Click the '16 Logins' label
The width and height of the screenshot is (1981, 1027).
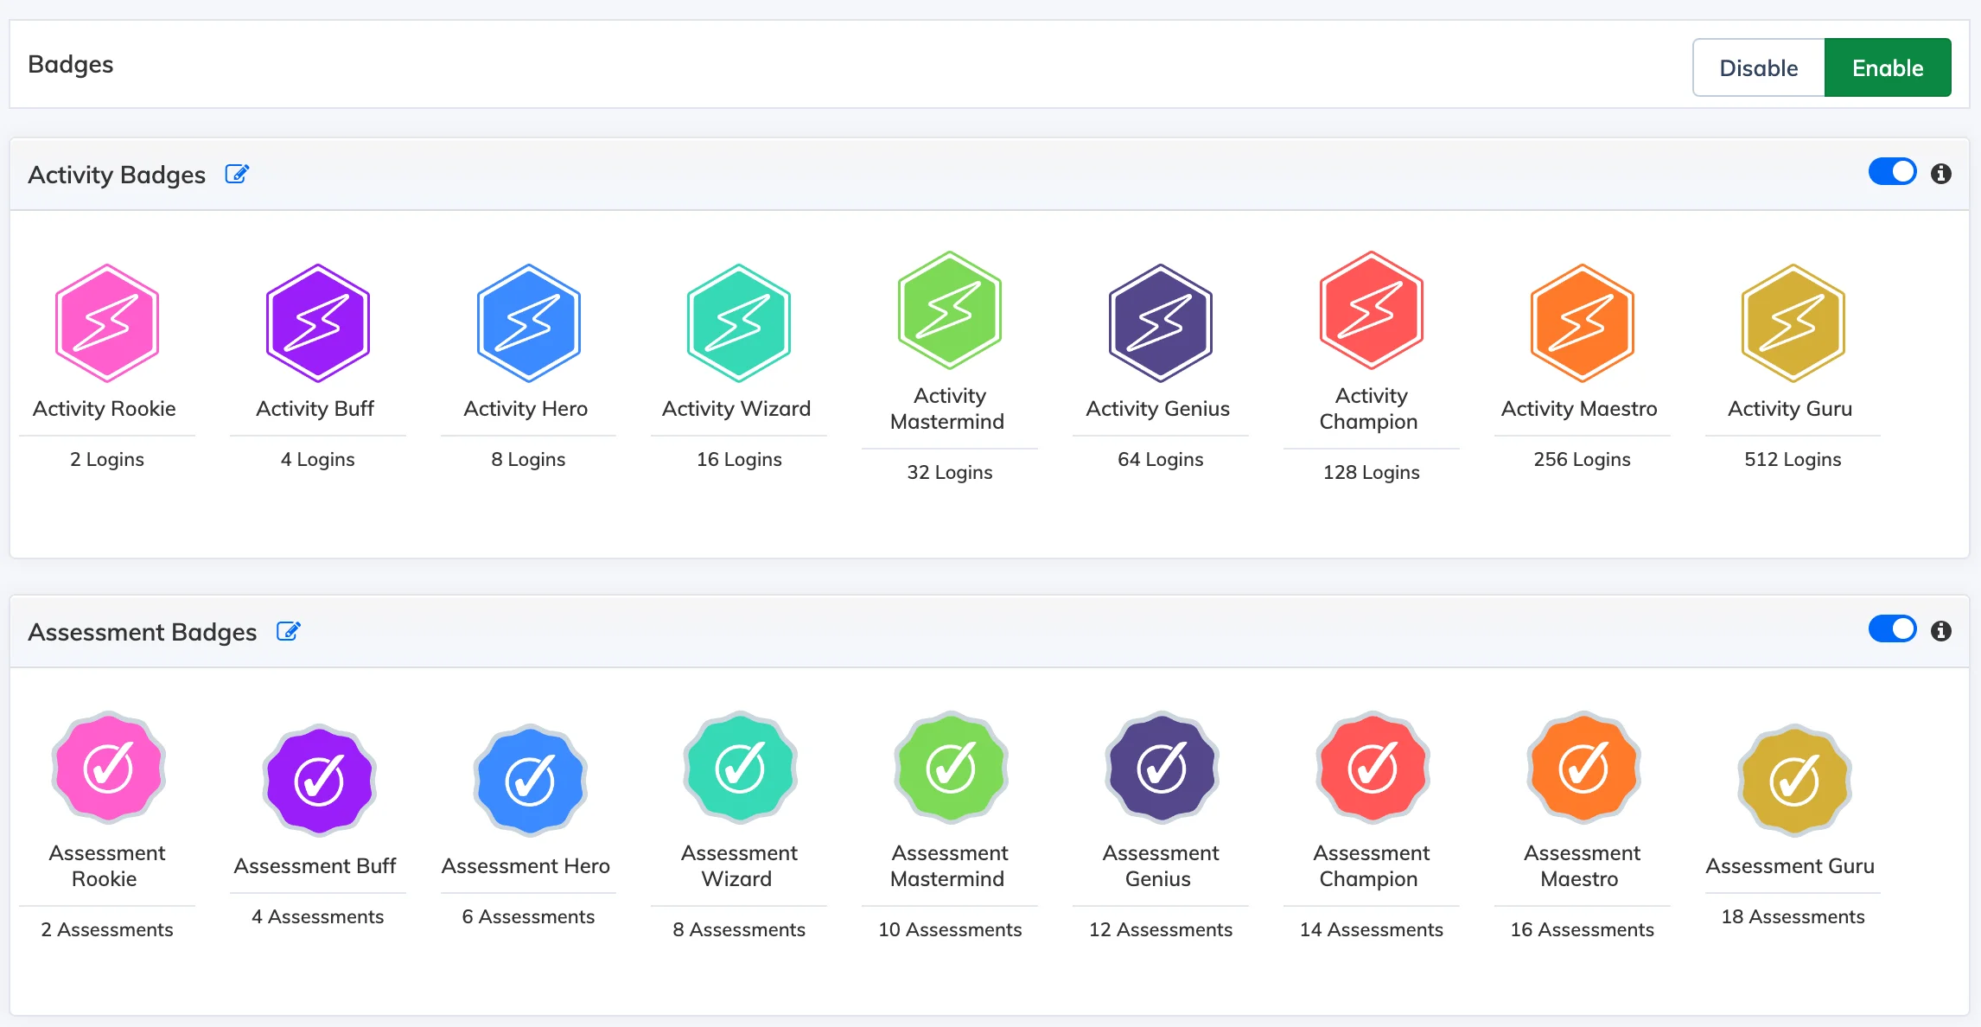click(739, 459)
